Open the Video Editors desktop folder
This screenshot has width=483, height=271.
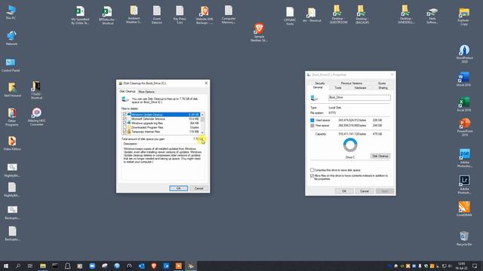(x=12, y=143)
